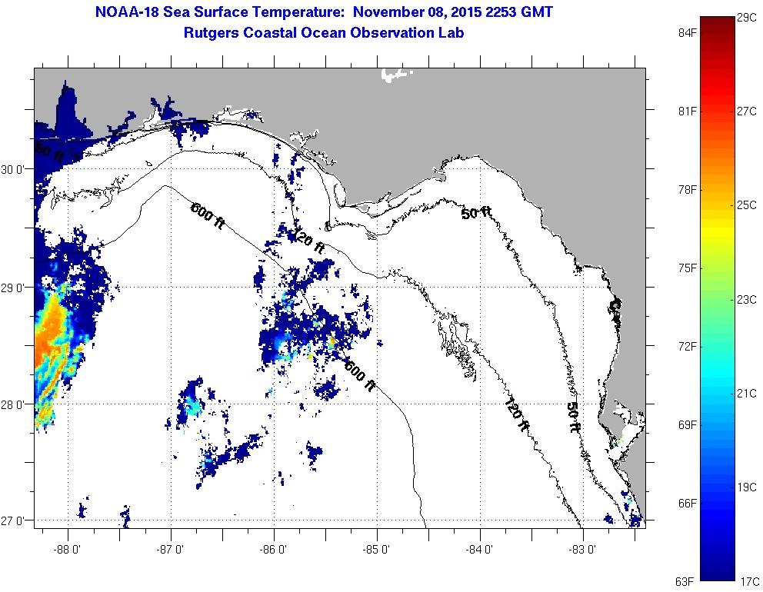
Task: Click the -88 0' longitude axis label
Action: 68,549
